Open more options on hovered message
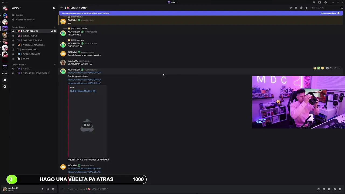Screen dimensions: 345x194 339,68
